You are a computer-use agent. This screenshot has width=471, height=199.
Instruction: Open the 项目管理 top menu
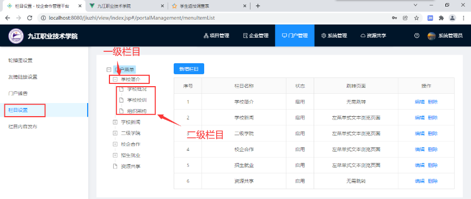tap(217, 35)
